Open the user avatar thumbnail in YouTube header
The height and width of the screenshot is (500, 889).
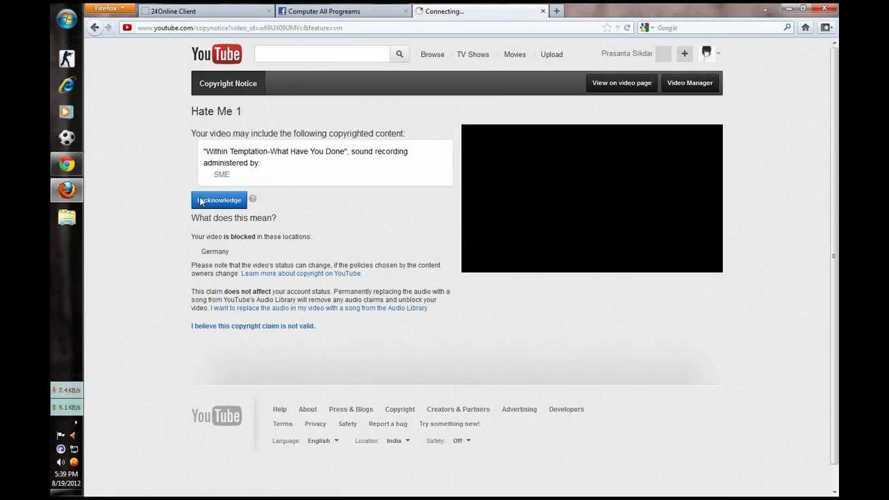pos(706,53)
